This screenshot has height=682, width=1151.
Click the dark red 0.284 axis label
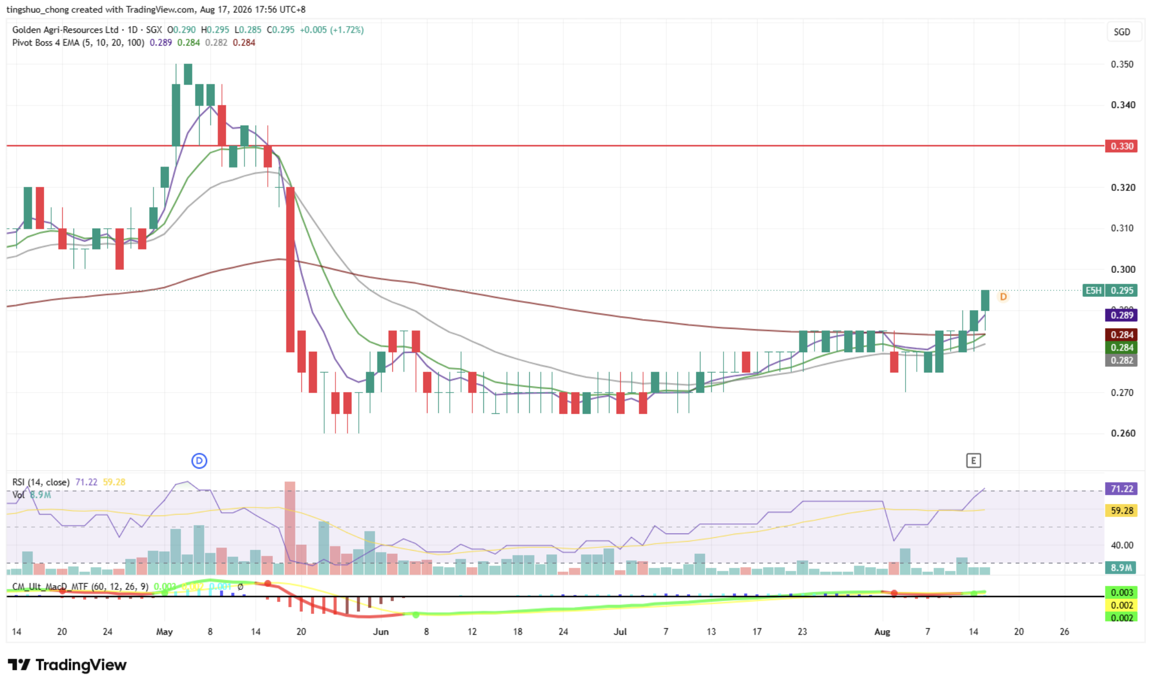pos(1121,335)
